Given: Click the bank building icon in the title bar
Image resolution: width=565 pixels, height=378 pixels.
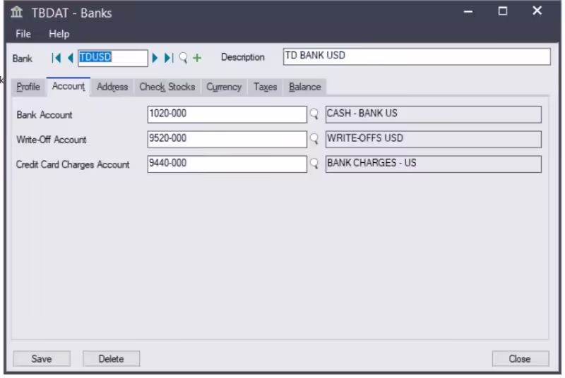Looking at the screenshot, I should [16, 12].
